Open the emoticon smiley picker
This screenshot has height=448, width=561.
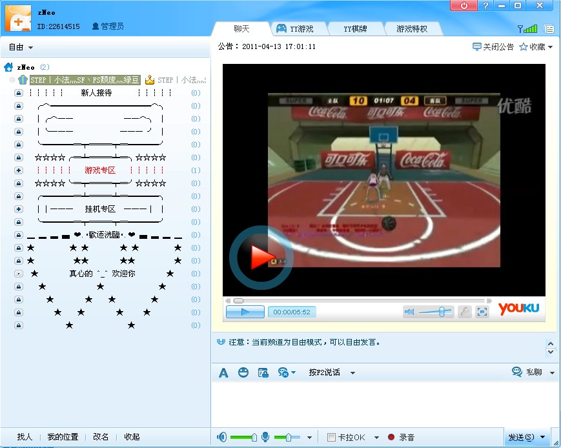coord(243,372)
